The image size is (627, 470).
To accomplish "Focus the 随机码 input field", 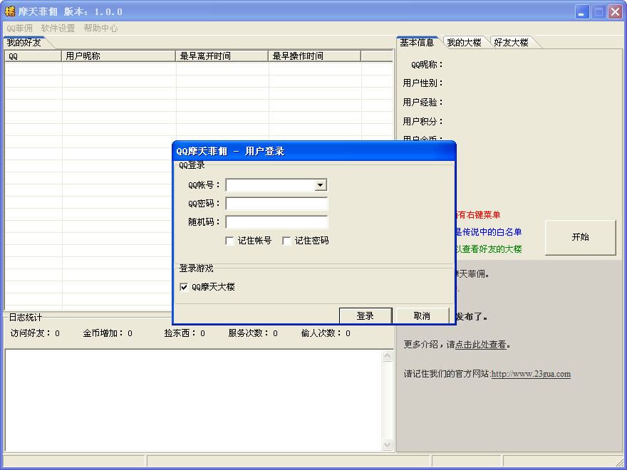I will tap(276, 221).
